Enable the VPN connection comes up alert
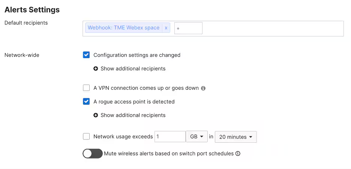This screenshot has height=169, width=351. [x=86, y=88]
